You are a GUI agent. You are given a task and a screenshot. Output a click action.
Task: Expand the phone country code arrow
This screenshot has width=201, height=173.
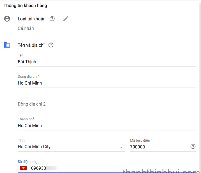tap(29, 168)
